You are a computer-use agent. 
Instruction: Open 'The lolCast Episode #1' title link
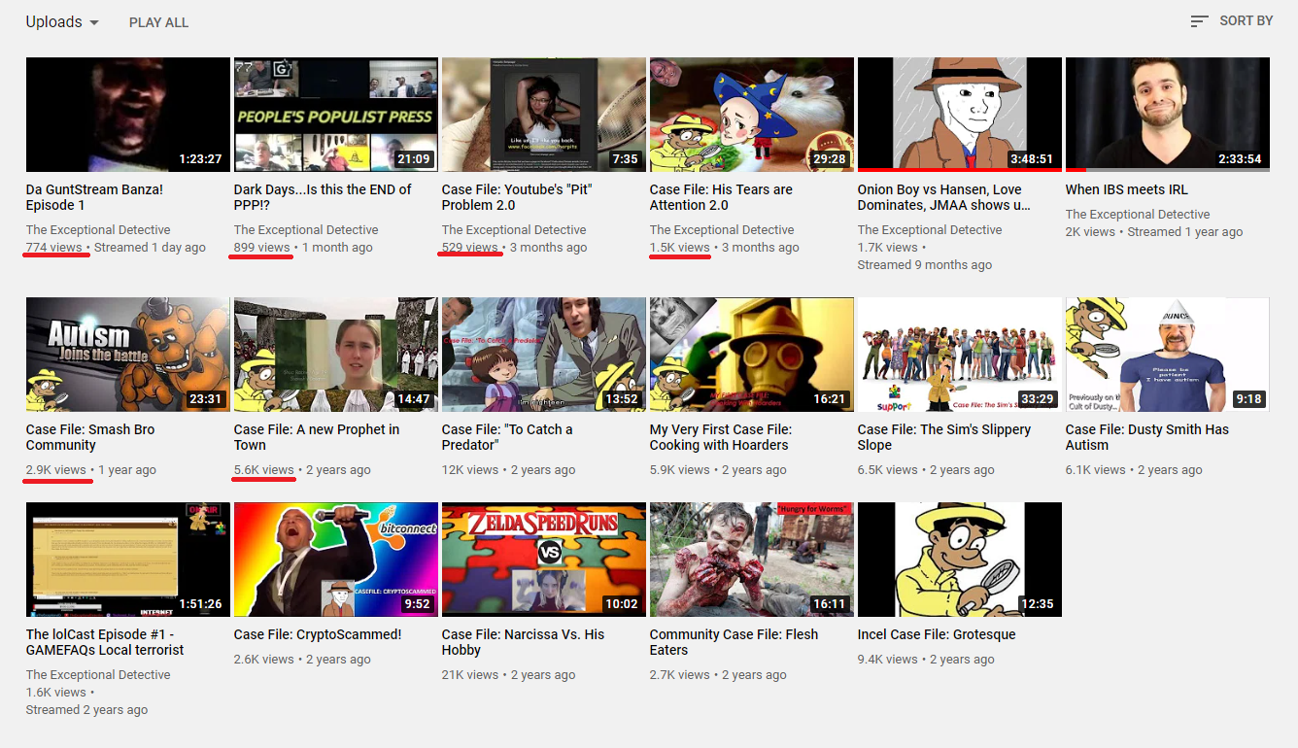tap(105, 642)
